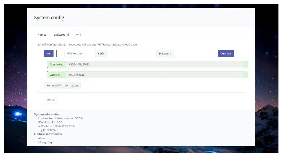Screen dimensions: 281x155
Task: Switch to the Names tab
Action: coord(42,35)
